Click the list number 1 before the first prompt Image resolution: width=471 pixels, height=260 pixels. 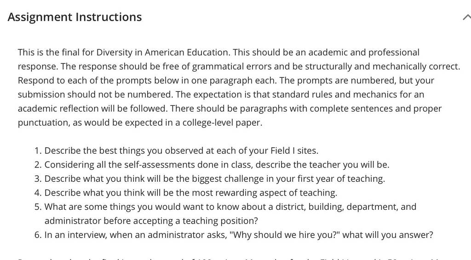pyautogui.click(x=38, y=150)
